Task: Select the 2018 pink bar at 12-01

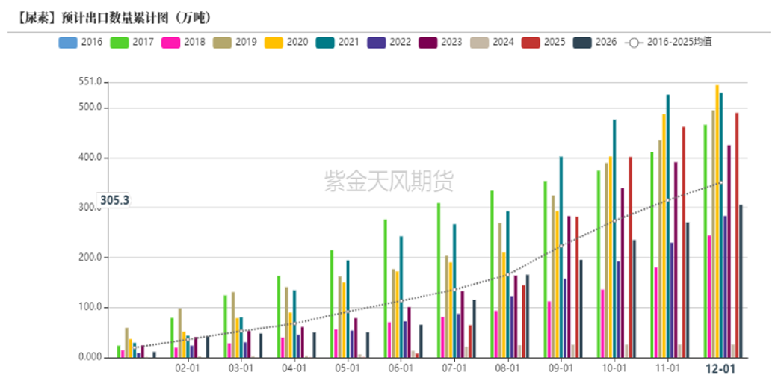Action: tap(709, 296)
